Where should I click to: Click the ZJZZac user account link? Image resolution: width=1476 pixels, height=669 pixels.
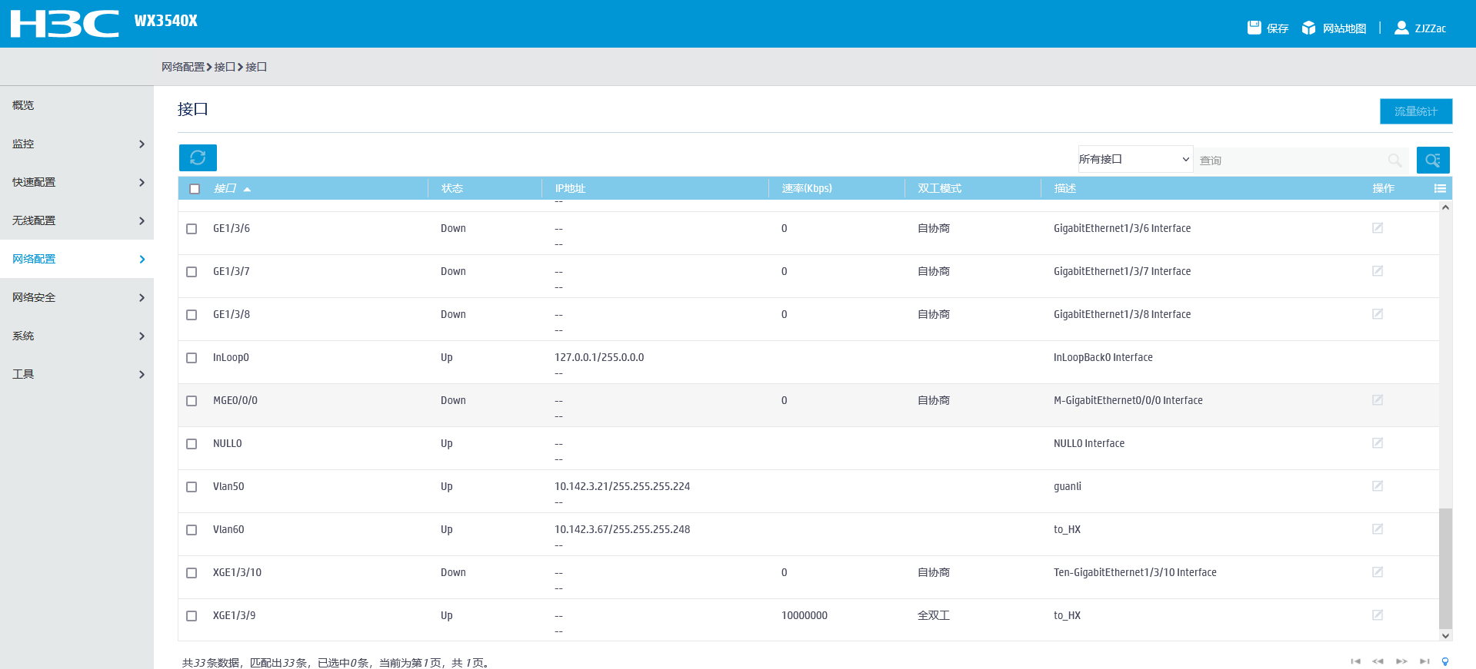click(1429, 28)
